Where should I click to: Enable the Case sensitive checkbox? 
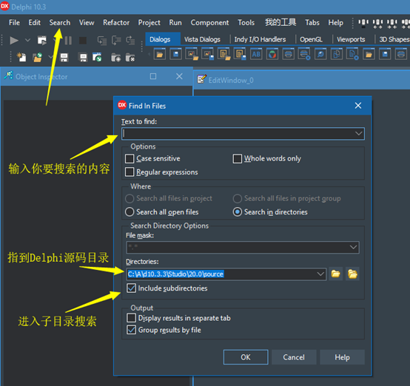click(x=130, y=159)
